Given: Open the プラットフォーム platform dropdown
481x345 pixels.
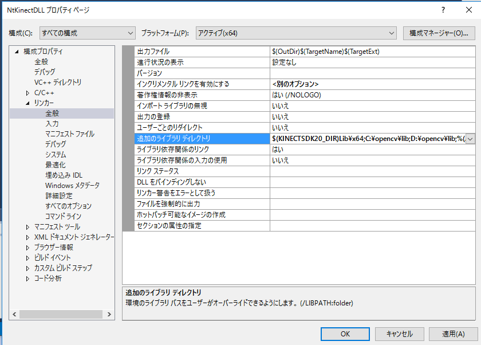Looking at the screenshot, I should pos(296,33).
